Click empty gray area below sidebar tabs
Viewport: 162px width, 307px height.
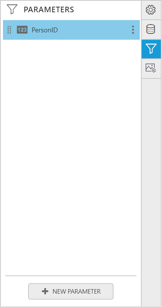[151, 192]
